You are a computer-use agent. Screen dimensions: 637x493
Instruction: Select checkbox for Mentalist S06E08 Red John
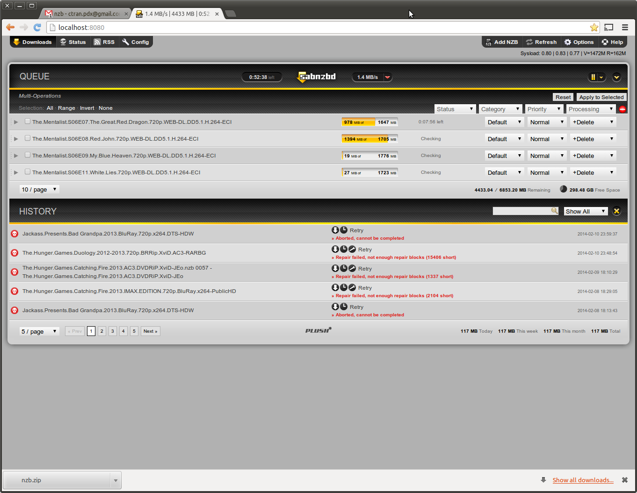click(28, 138)
